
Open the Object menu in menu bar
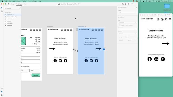(18, 1)
